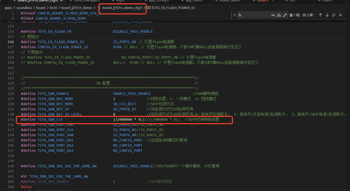Click line number 131 in the gutter

coord(11,120)
